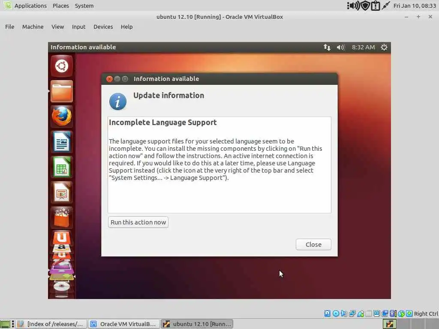Click the Close button in the dialog
Viewport: 439px width, 329px height.
313,245
